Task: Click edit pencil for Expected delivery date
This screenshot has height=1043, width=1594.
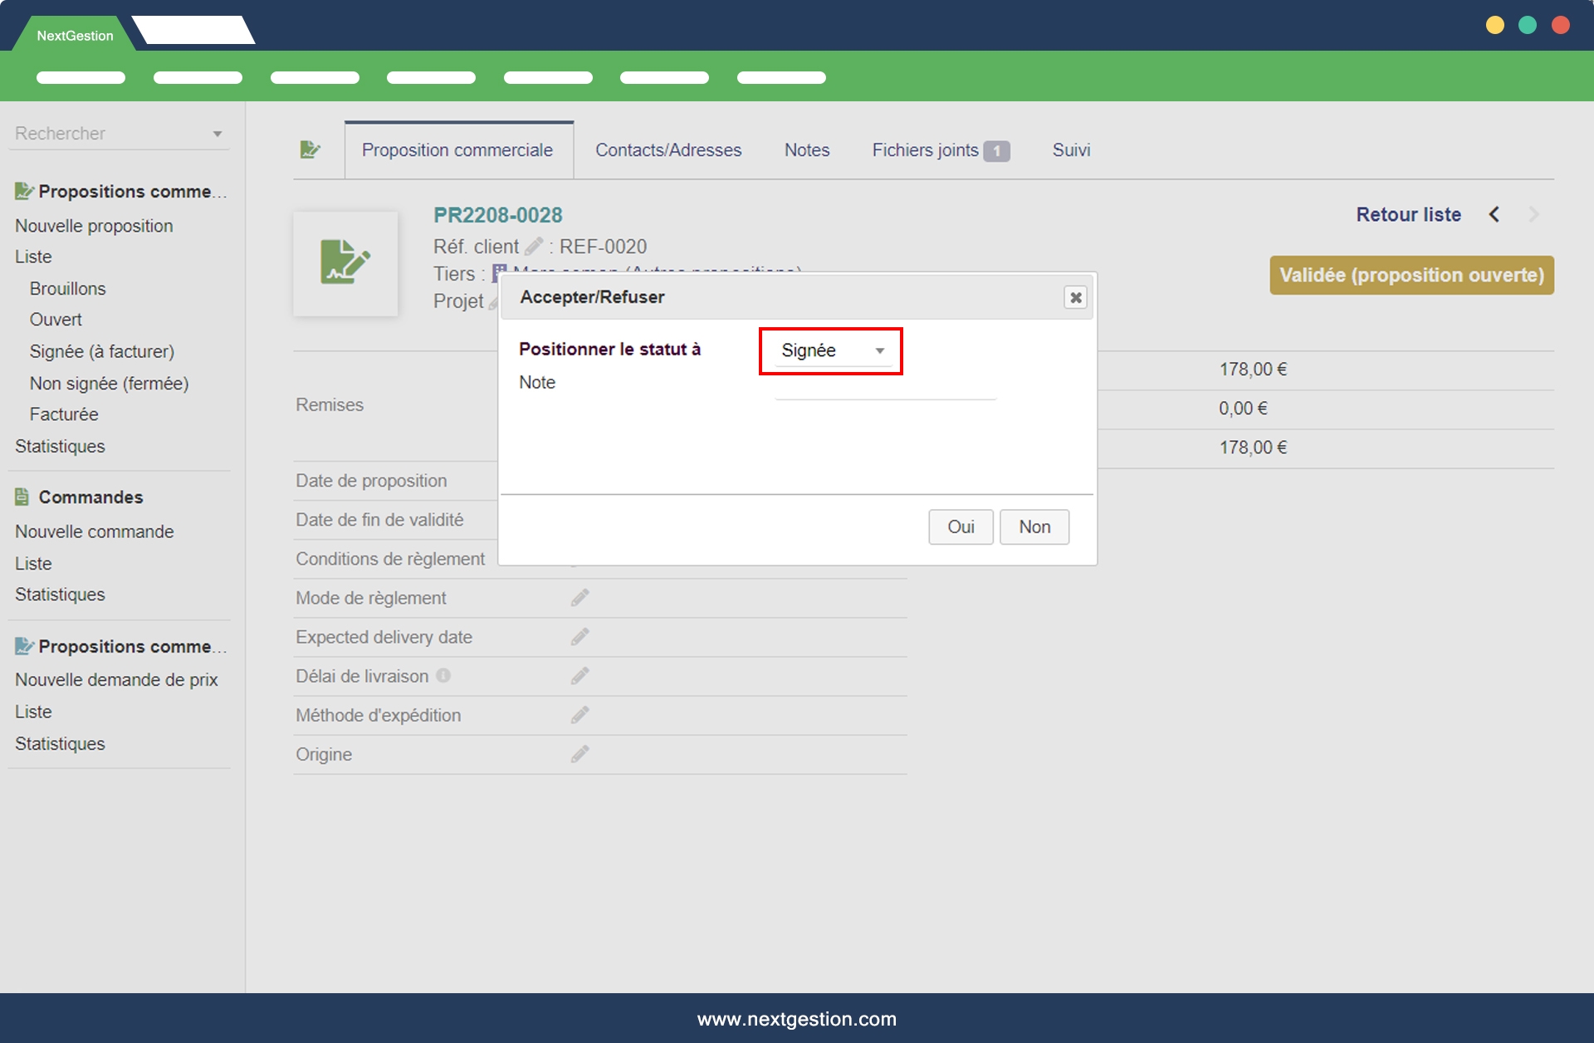Action: (579, 637)
